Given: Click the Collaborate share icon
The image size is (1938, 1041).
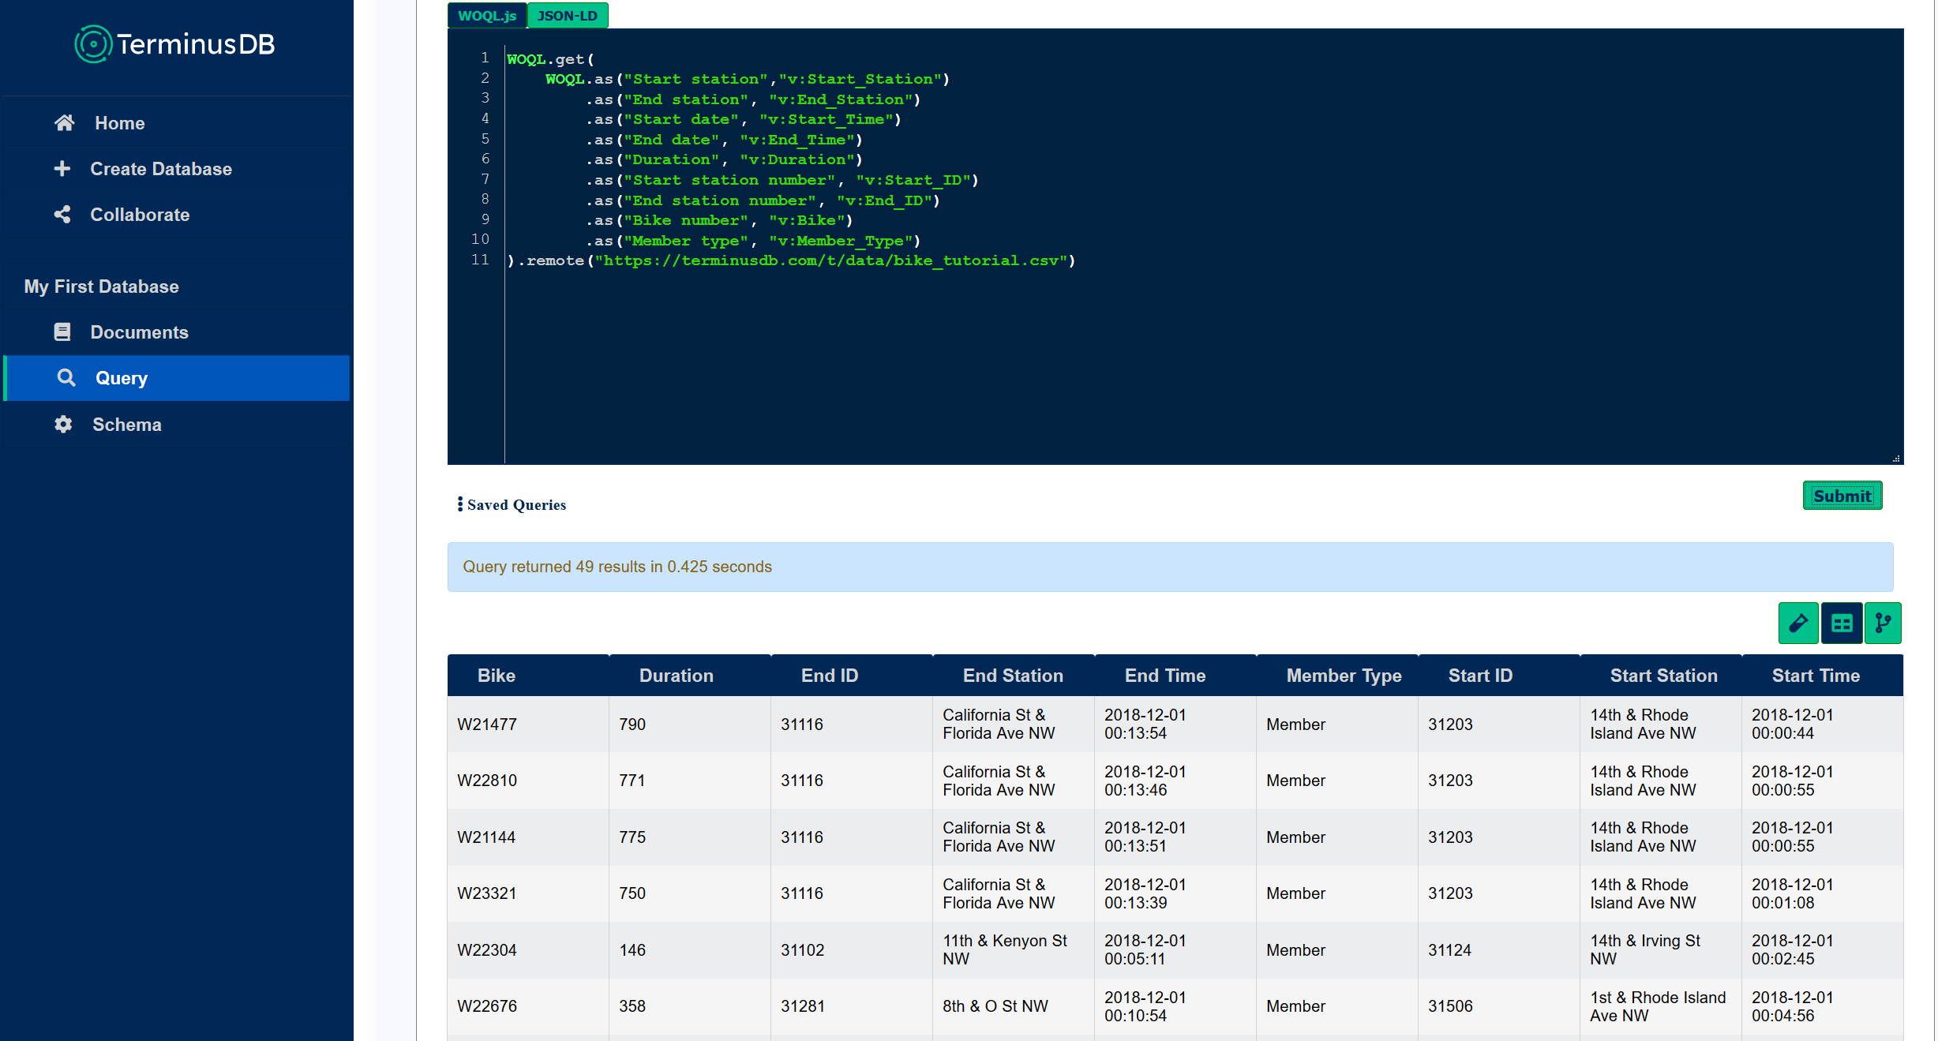Looking at the screenshot, I should [x=62, y=215].
